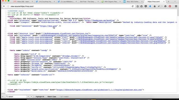Open the moz-favicon-72.png link
The width and height of the screenshot is (179, 100).
[x=119, y=39]
